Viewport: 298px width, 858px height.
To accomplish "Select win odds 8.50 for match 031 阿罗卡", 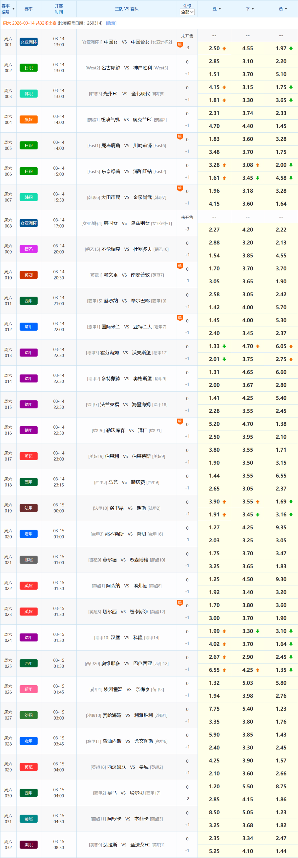I will pyautogui.click(x=214, y=812).
